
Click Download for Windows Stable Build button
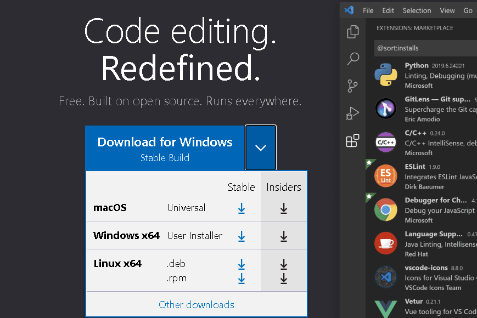(165, 148)
